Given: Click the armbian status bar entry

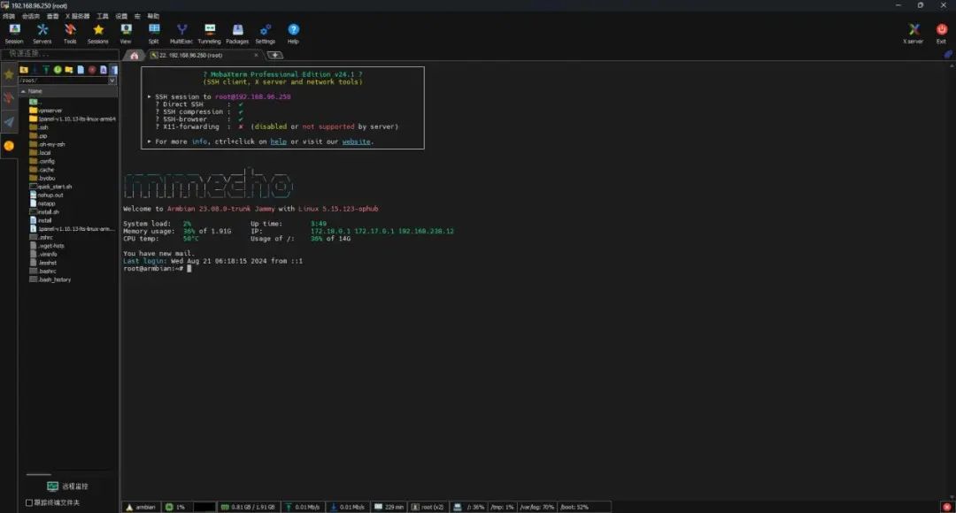Looking at the screenshot, I should click(x=141, y=507).
